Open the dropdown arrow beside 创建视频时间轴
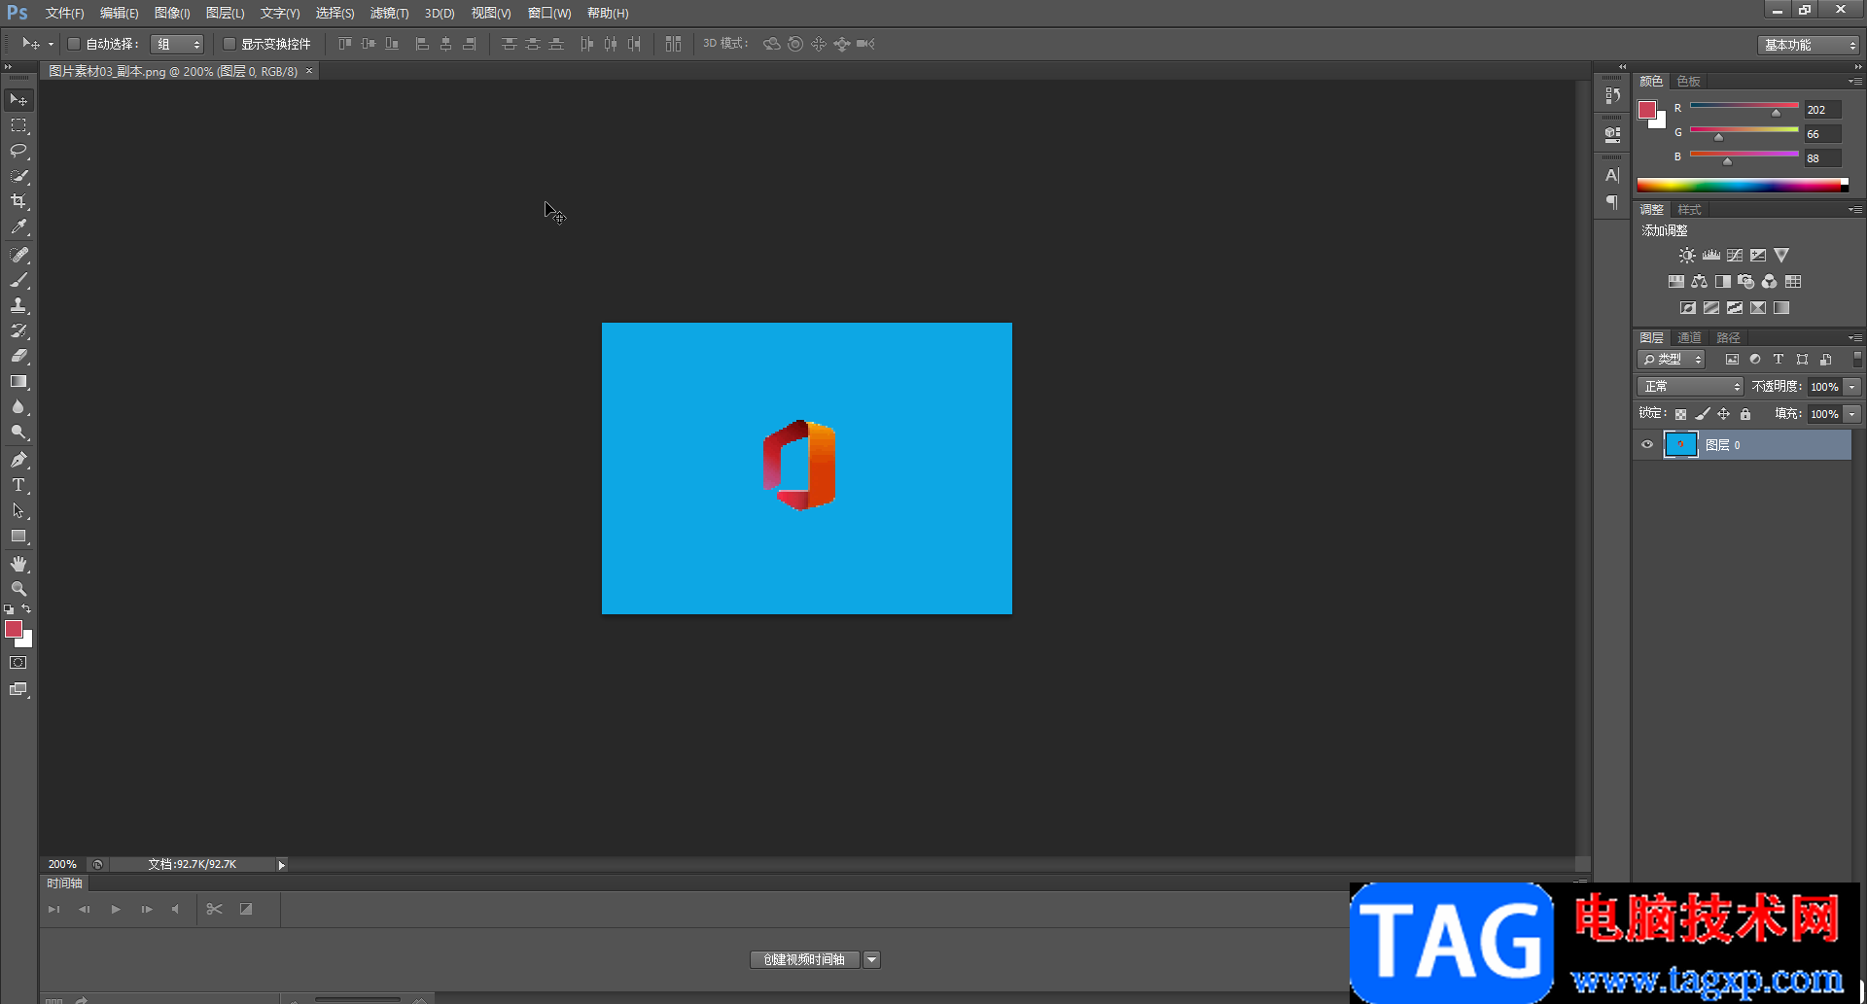This screenshot has width=1867, height=1004. pos(872,960)
